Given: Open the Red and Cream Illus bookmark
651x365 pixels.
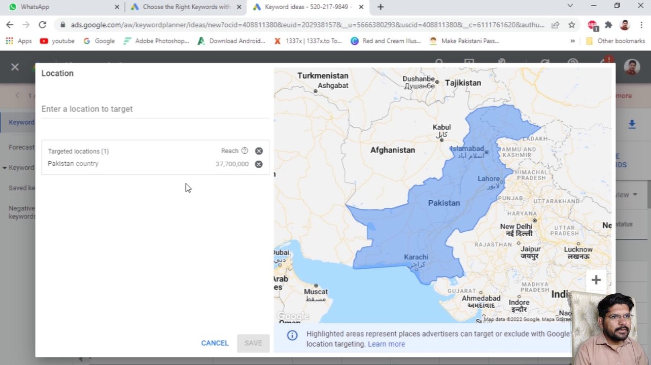Looking at the screenshot, I should [386, 41].
